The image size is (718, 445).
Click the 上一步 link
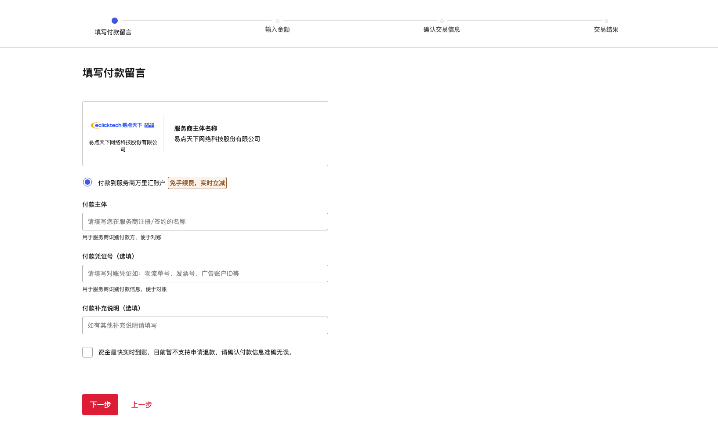[x=141, y=405]
